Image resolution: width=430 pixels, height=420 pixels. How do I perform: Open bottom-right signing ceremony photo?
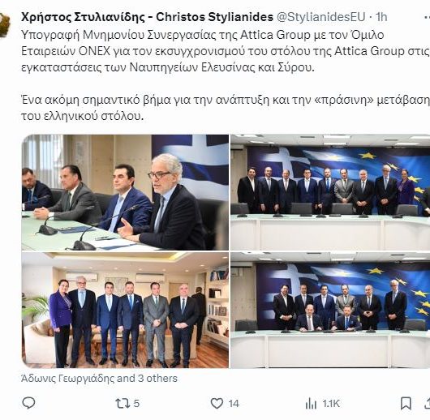pos(330,310)
